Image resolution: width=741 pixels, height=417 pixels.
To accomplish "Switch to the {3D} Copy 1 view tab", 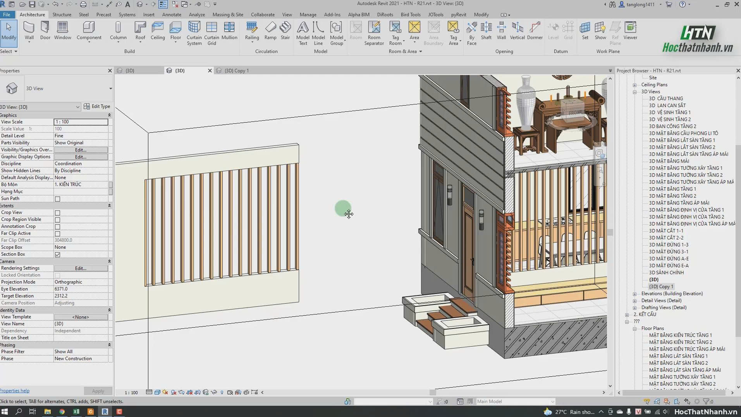I will pyautogui.click(x=237, y=71).
